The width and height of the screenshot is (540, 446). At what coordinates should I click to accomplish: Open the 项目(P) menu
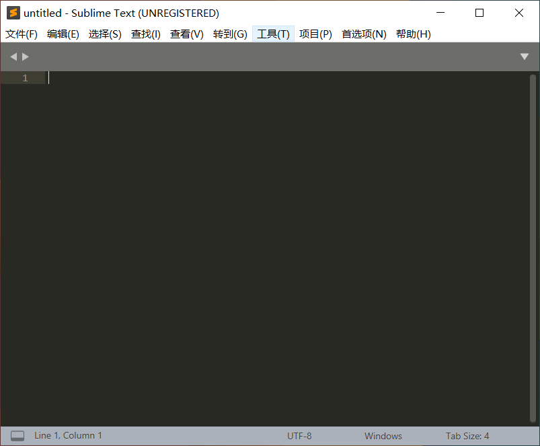click(315, 34)
